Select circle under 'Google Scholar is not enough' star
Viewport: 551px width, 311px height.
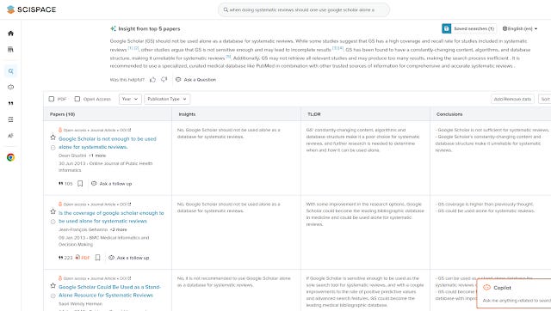click(x=53, y=148)
